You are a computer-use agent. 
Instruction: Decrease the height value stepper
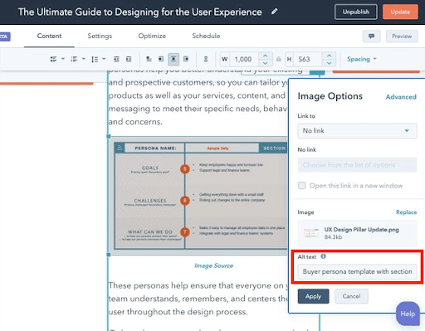(x=329, y=63)
